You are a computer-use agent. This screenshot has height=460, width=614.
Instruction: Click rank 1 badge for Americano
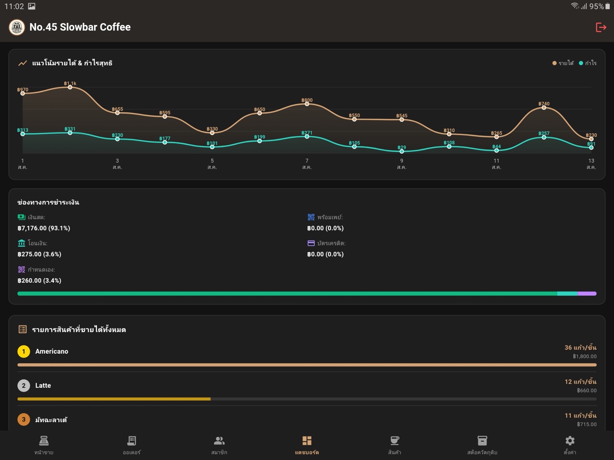click(x=24, y=351)
